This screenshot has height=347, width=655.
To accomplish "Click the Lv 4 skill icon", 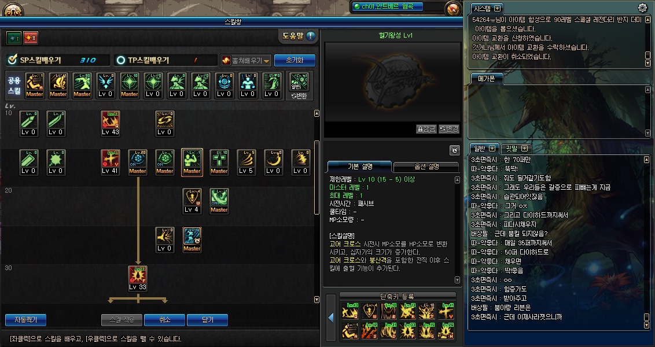I will click(192, 201).
